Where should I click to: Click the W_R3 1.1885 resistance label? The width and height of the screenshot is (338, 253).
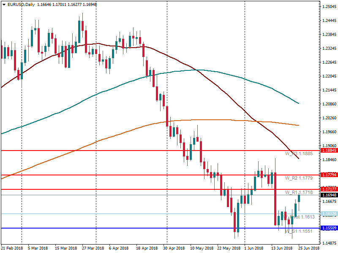click(299, 153)
